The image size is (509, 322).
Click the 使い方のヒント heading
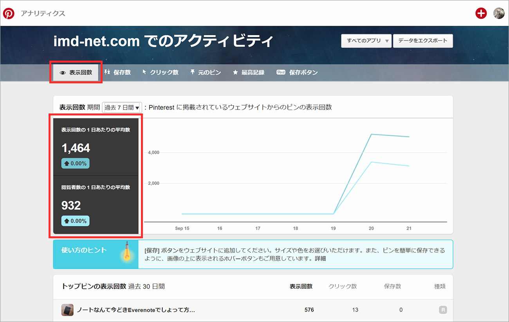84,250
